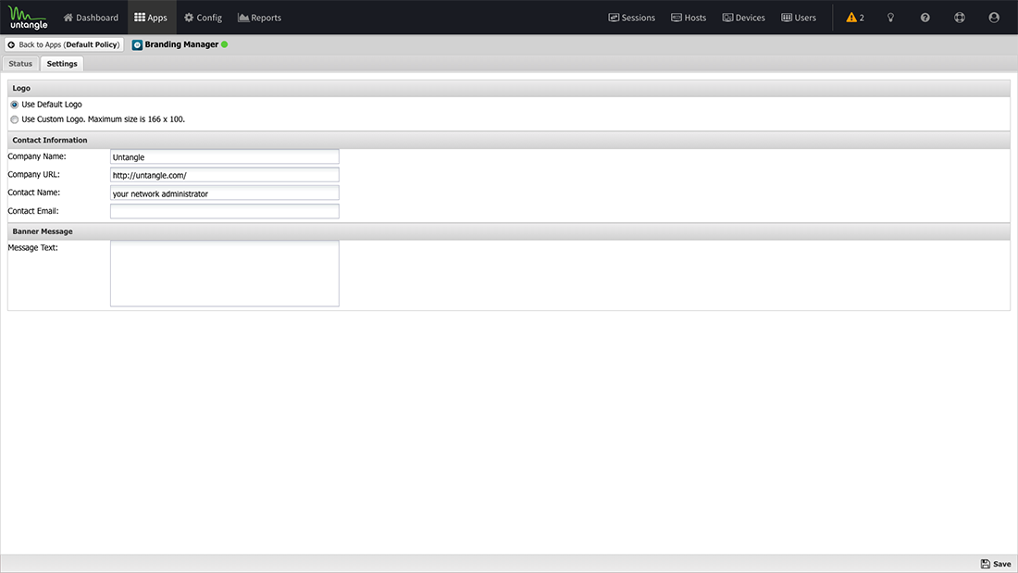Go back to Apps (Default Policy)
This screenshot has height=573, width=1018.
(x=64, y=44)
